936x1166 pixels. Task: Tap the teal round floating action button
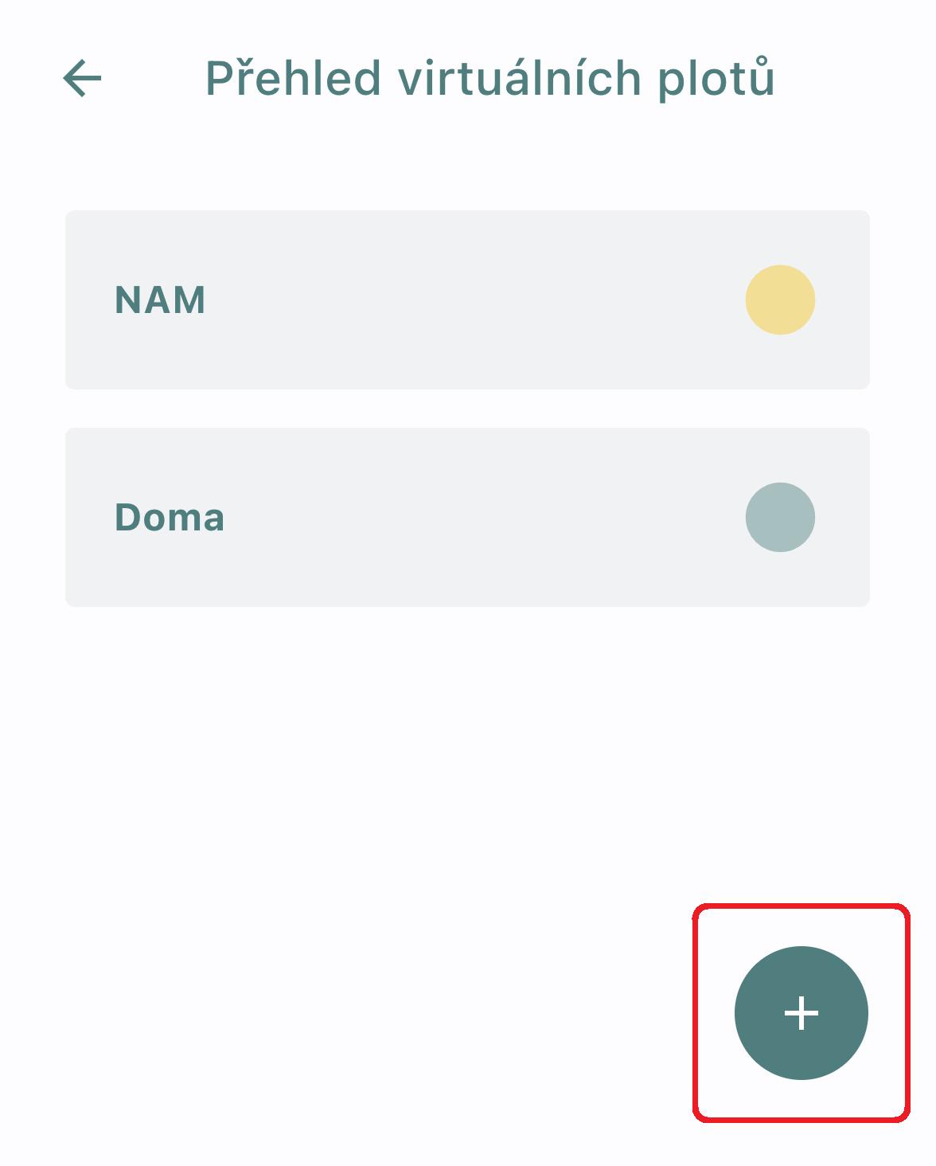point(801,1013)
